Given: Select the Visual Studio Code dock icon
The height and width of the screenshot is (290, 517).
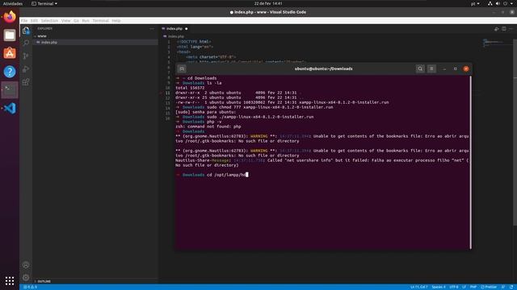Looking at the screenshot, I should point(10,108).
